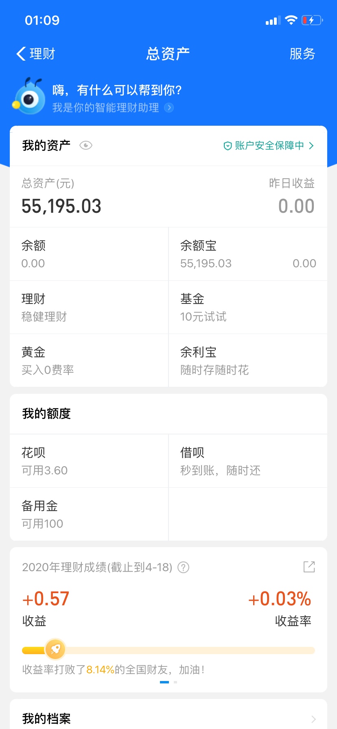
Task: Check the battery icon in status bar
Action: tap(312, 20)
